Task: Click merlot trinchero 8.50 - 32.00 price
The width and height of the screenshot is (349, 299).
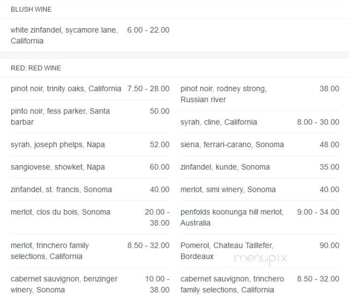Action: click(148, 246)
